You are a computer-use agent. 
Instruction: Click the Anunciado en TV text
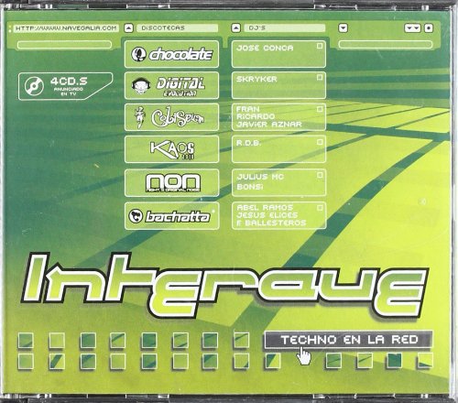(x=69, y=92)
